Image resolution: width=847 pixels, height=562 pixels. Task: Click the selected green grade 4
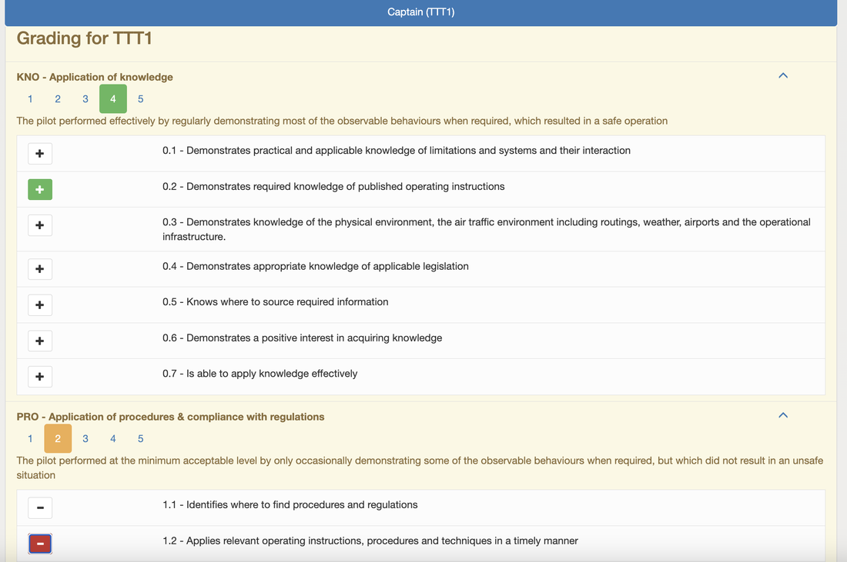[113, 98]
